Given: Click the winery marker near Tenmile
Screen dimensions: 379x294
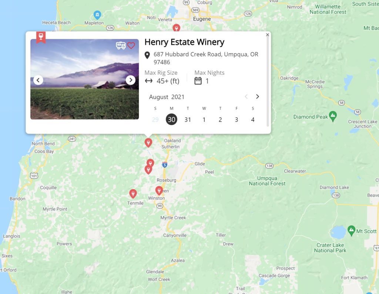Looking at the screenshot, I should point(133,193).
